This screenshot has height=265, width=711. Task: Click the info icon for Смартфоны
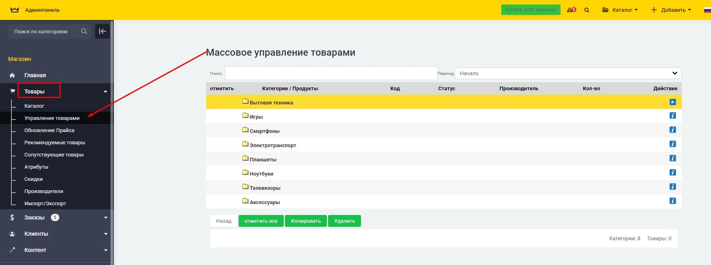pos(673,130)
